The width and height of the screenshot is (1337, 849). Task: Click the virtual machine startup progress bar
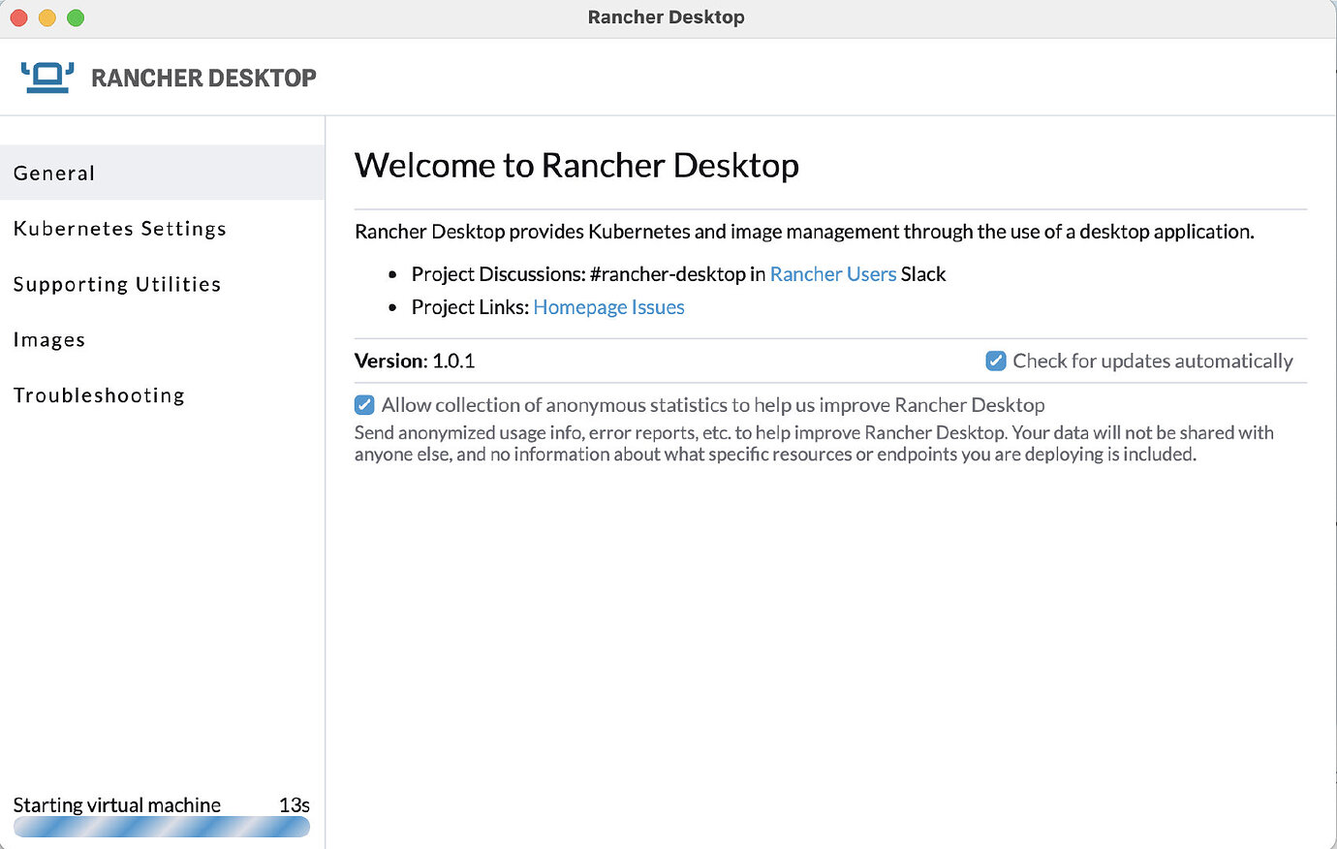point(162,826)
